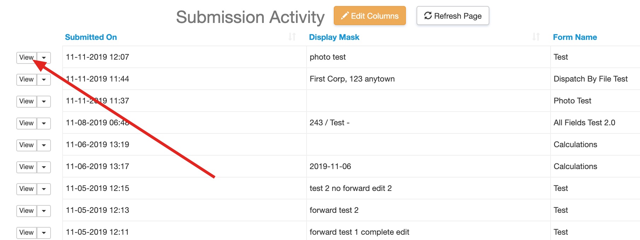View the 243 / Test submission
Image resolution: width=640 pixels, height=240 pixels.
[27, 123]
